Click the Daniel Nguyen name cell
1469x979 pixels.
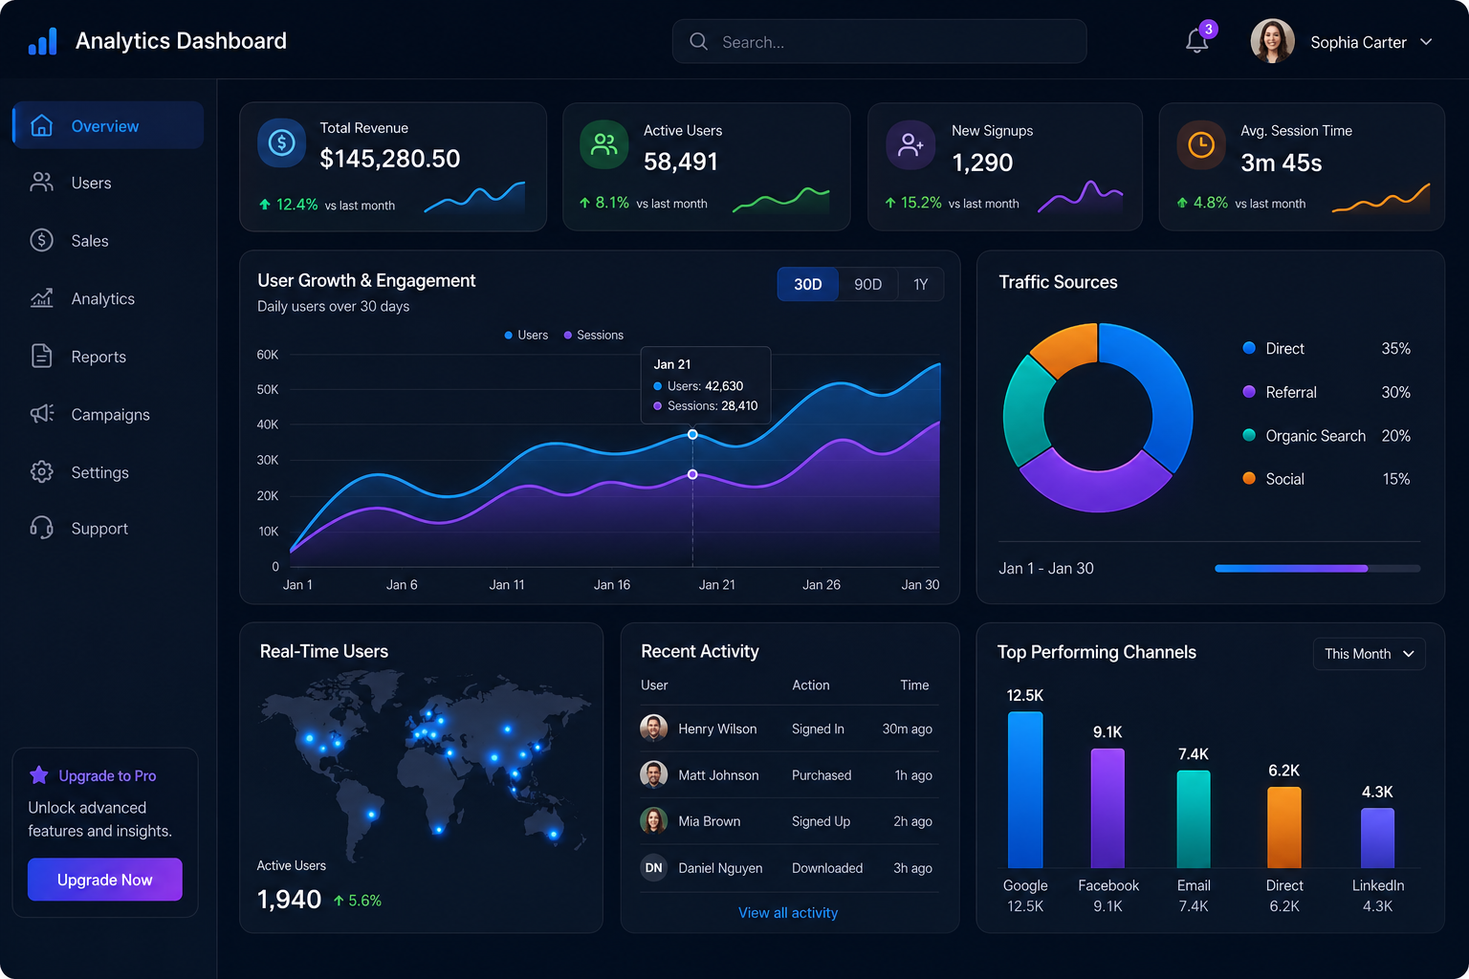(720, 868)
